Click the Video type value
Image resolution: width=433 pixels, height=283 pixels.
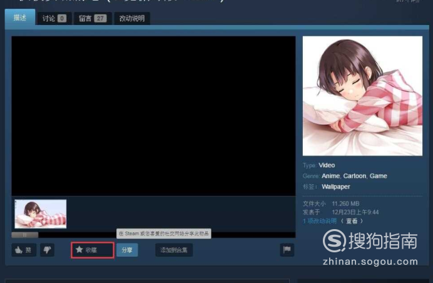click(x=327, y=165)
